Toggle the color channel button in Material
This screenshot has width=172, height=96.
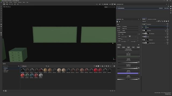coord(119,47)
